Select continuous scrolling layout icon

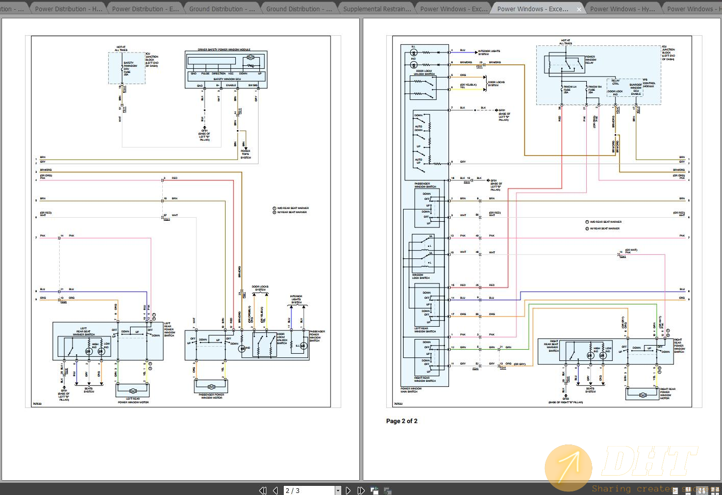coord(688,490)
